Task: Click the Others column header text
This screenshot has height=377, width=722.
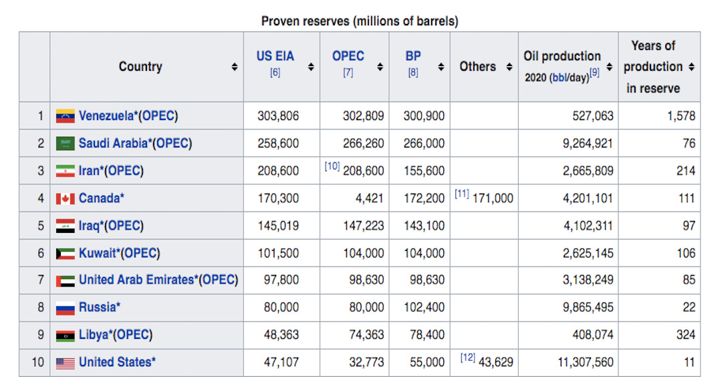Action: tap(477, 67)
